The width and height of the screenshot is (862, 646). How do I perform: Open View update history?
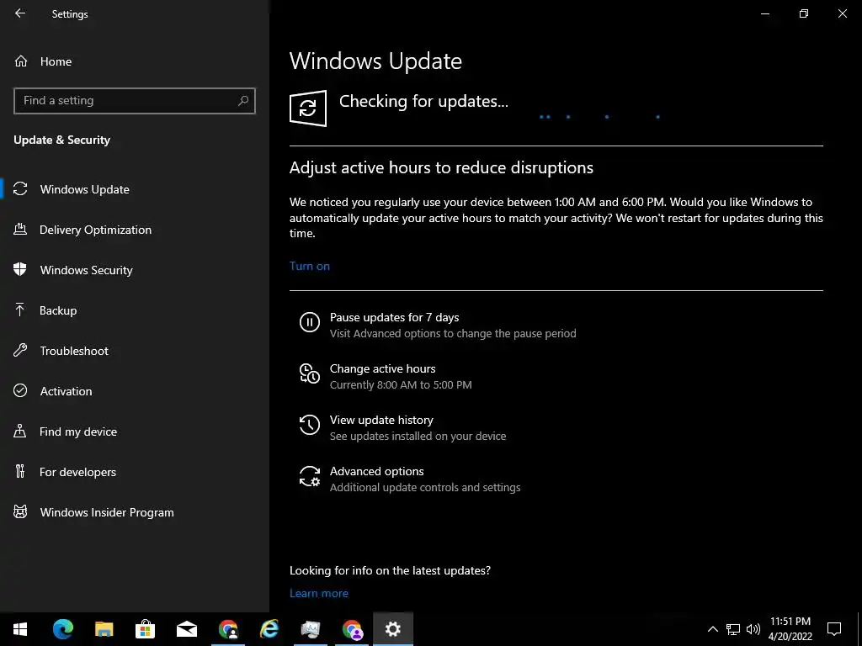click(402, 427)
